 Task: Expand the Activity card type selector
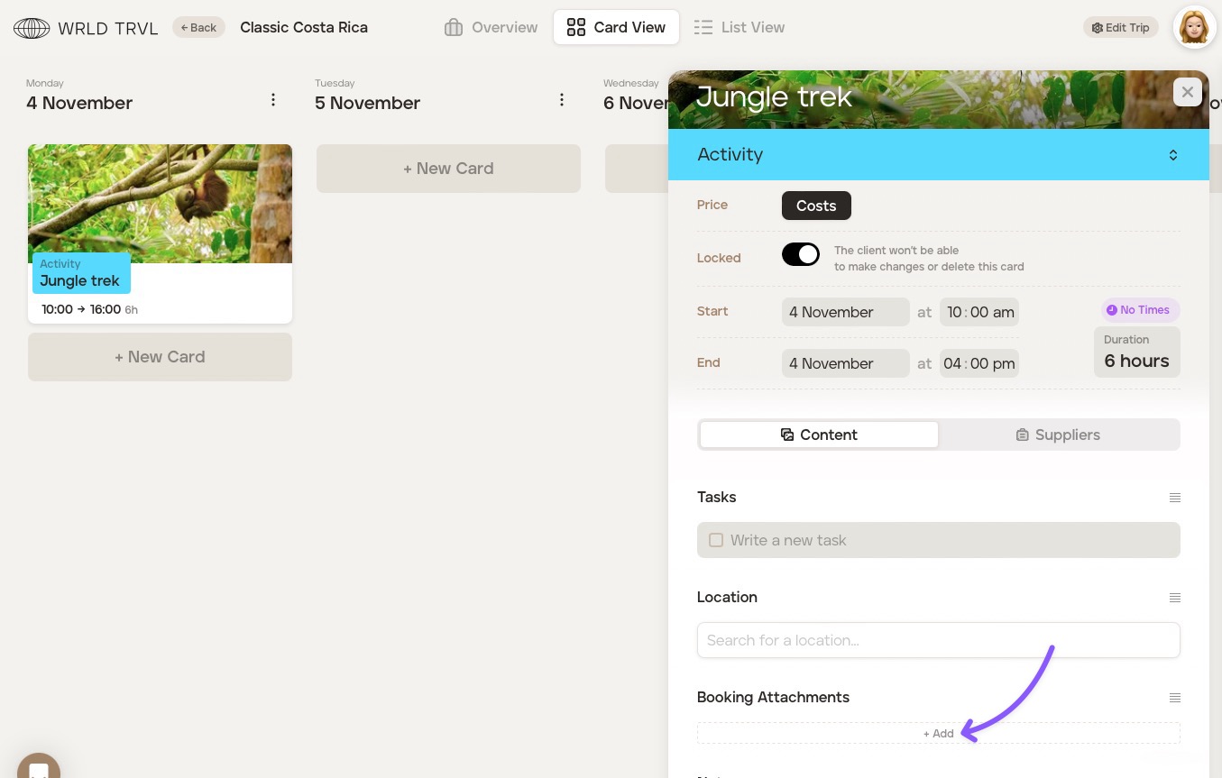pyautogui.click(x=1172, y=155)
